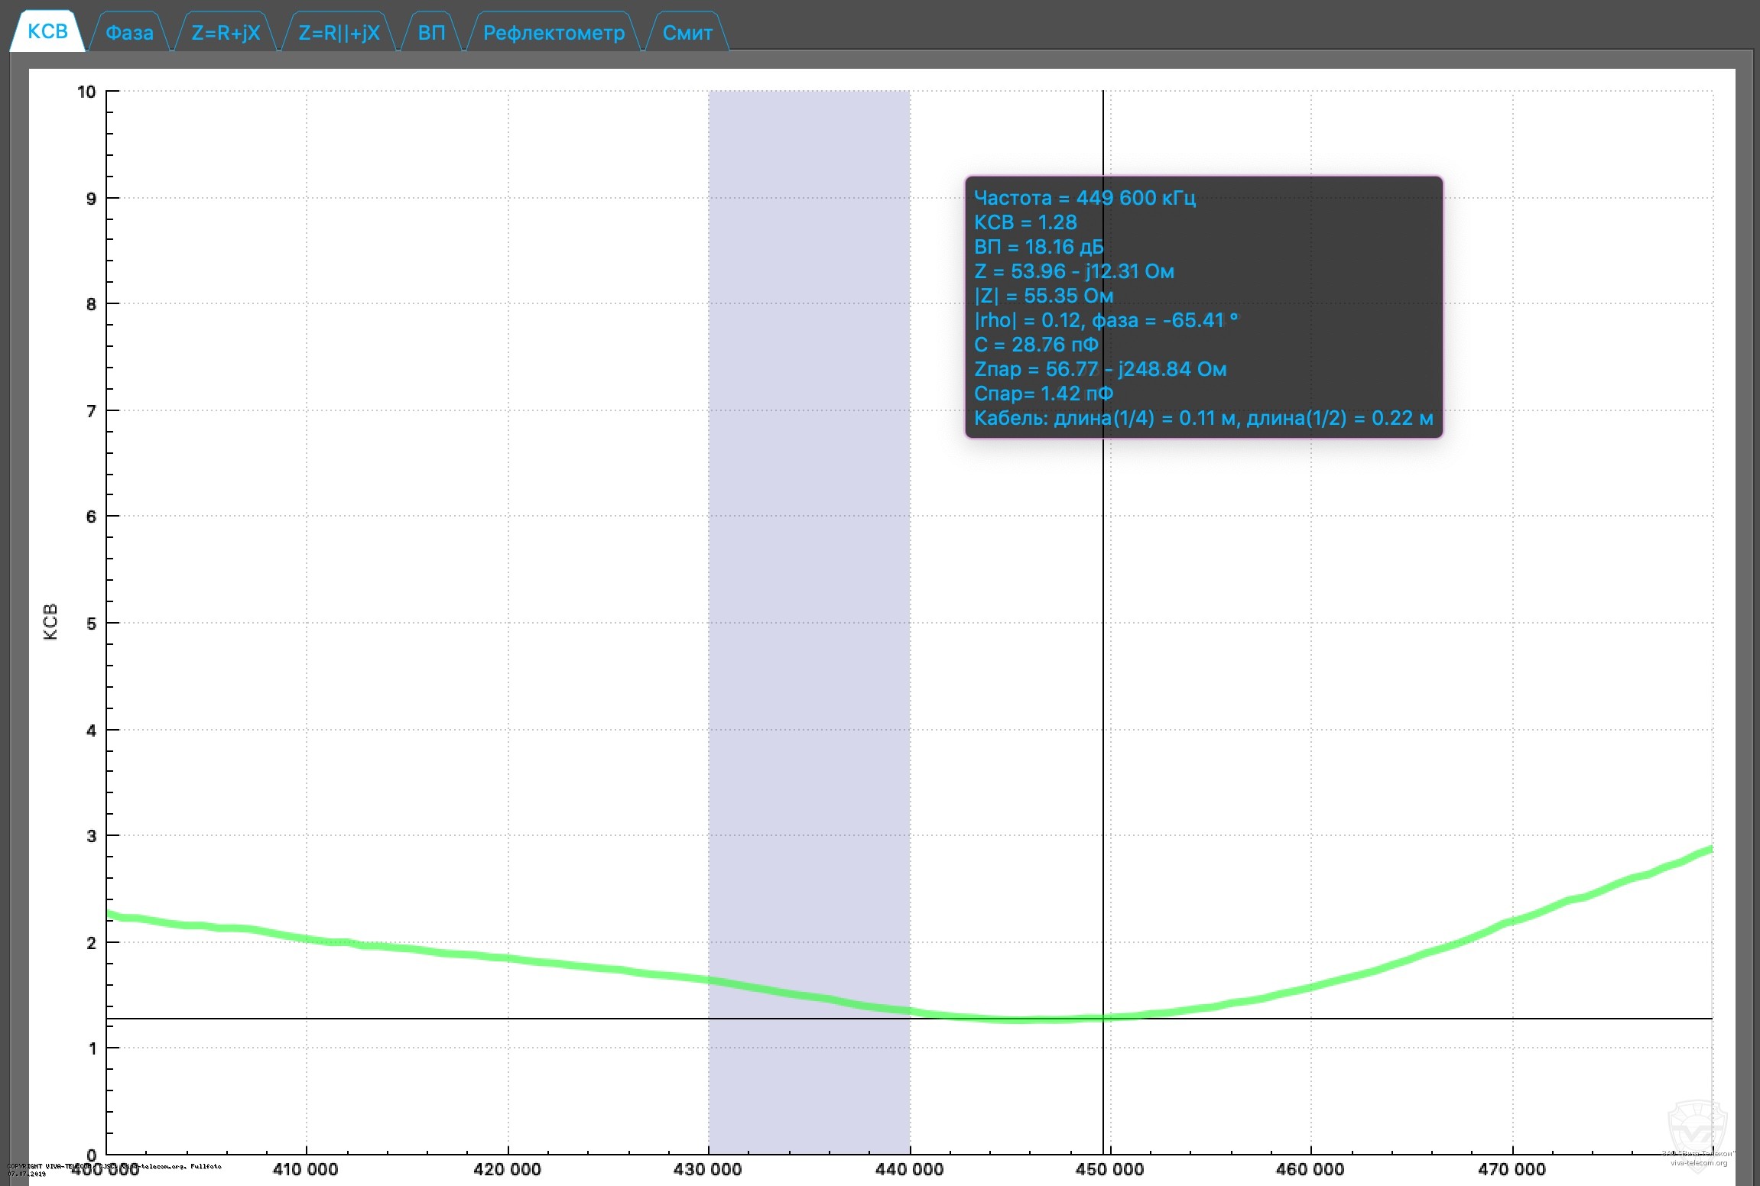1760x1186 pixels.
Task: Click the viva-telecom.org text under logo
Action: pyautogui.click(x=1698, y=1163)
